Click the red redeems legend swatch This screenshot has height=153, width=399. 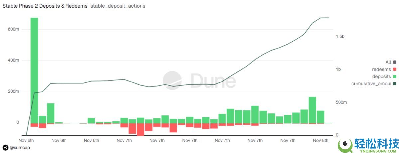pyautogui.click(x=395, y=69)
